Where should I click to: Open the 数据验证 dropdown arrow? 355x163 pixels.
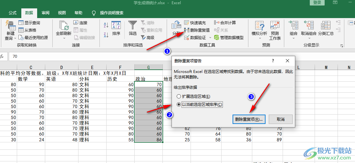[210, 37]
